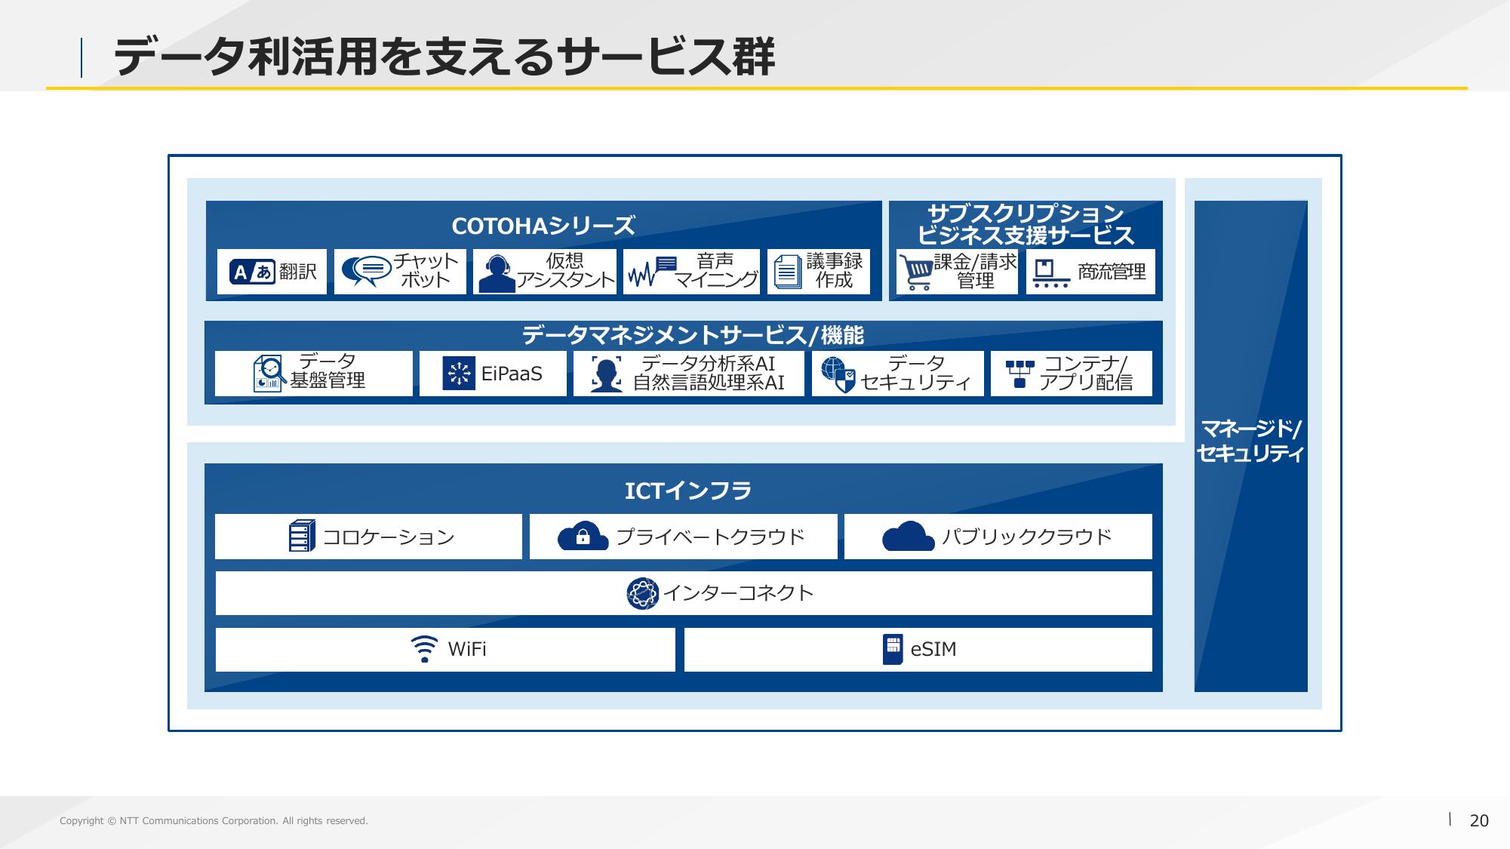Select the コロケーション label
This screenshot has width=1510, height=849.
coord(389,537)
